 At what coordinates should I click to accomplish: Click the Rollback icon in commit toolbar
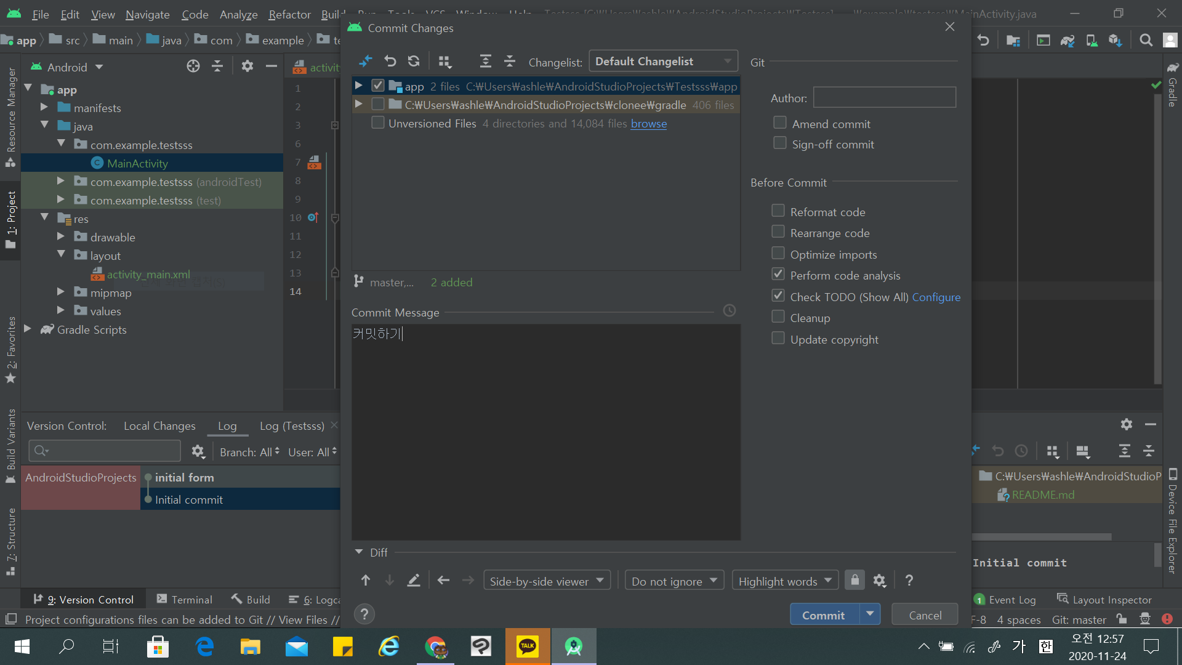[x=390, y=61]
